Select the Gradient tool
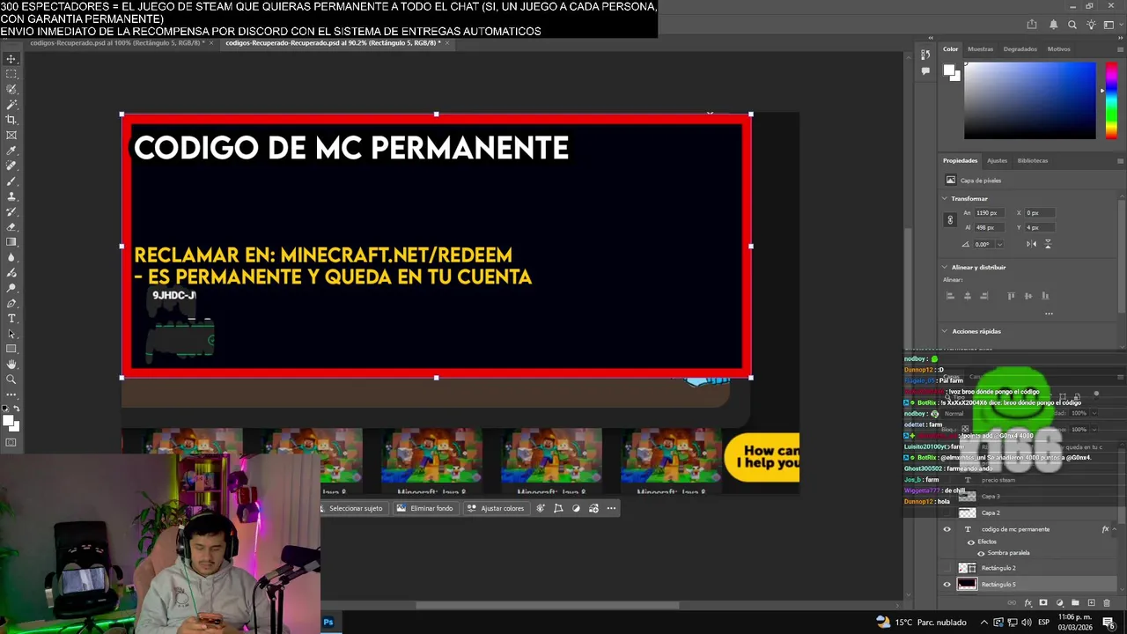Screen dimensions: 1127x634 [x=11, y=241]
